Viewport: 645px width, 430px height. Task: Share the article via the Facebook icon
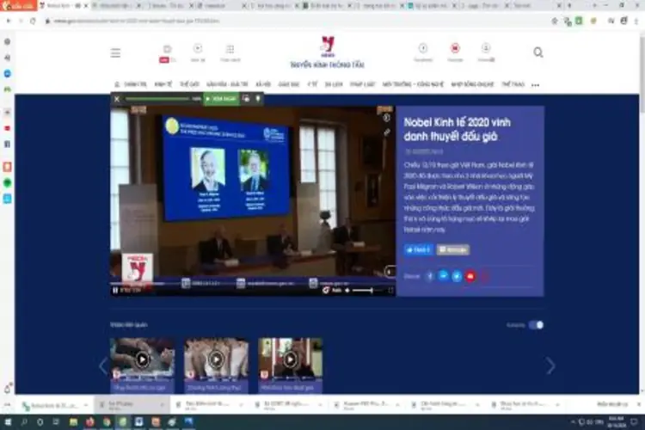(430, 276)
